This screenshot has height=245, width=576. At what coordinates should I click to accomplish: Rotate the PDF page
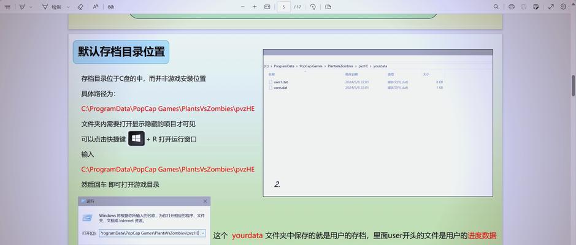[313, 7]
